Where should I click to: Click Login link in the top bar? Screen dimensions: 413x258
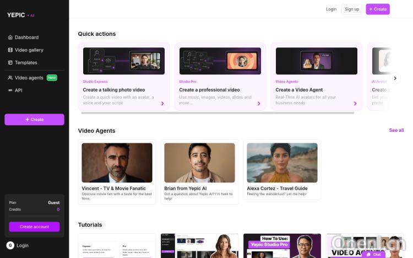click(x=331, y=9)
